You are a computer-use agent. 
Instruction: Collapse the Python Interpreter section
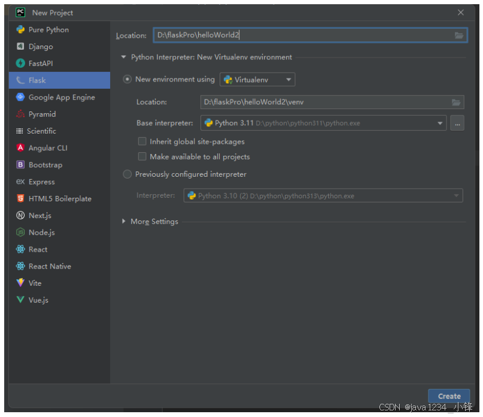click(x=123, y=57)
